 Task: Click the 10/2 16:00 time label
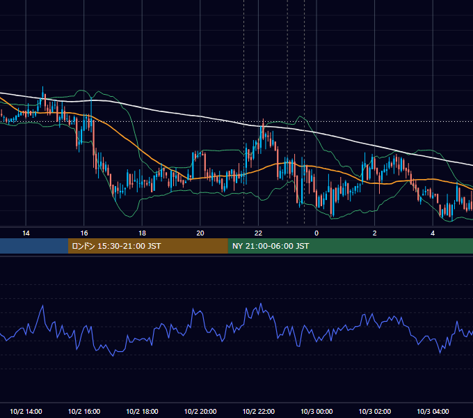click(x=84, y=411)
